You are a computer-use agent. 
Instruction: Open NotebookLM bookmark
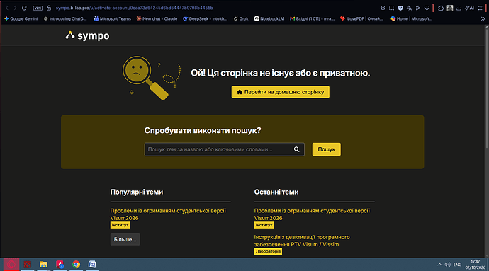point(269,18)
